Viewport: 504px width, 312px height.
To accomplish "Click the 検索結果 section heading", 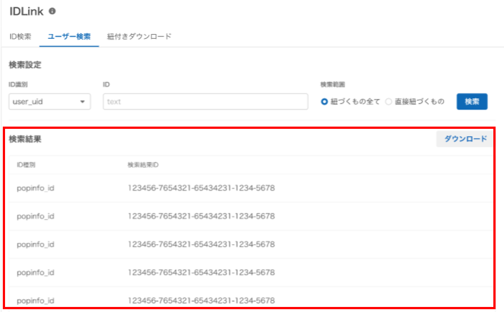I will (x=25, y=139).
